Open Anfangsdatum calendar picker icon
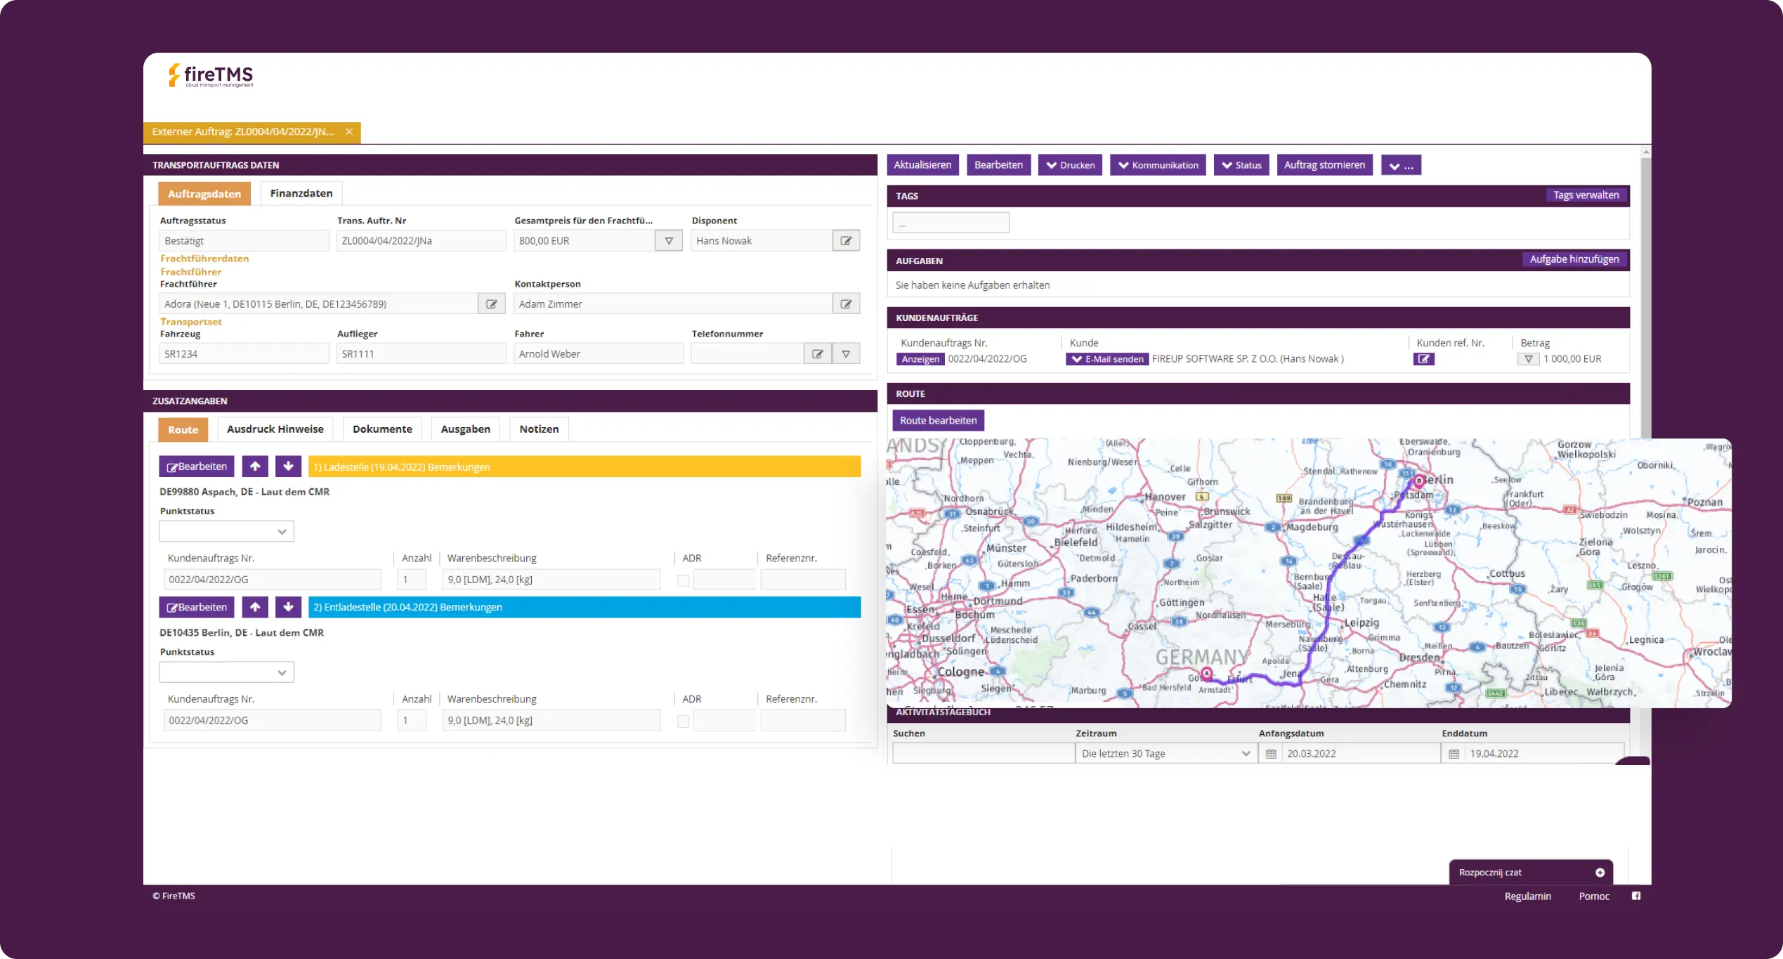 point(1271,754)
